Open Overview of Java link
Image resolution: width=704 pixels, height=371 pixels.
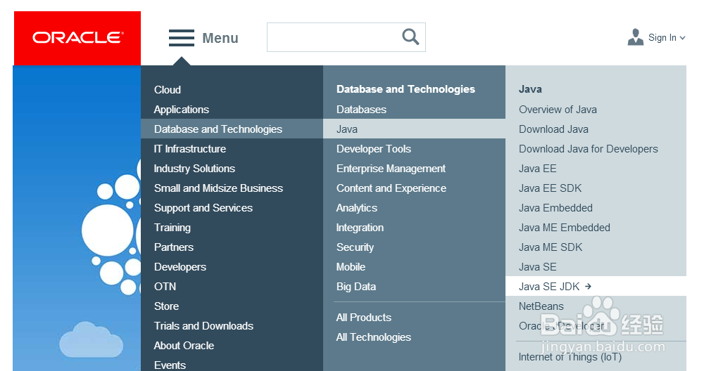(x=558, y=110)
